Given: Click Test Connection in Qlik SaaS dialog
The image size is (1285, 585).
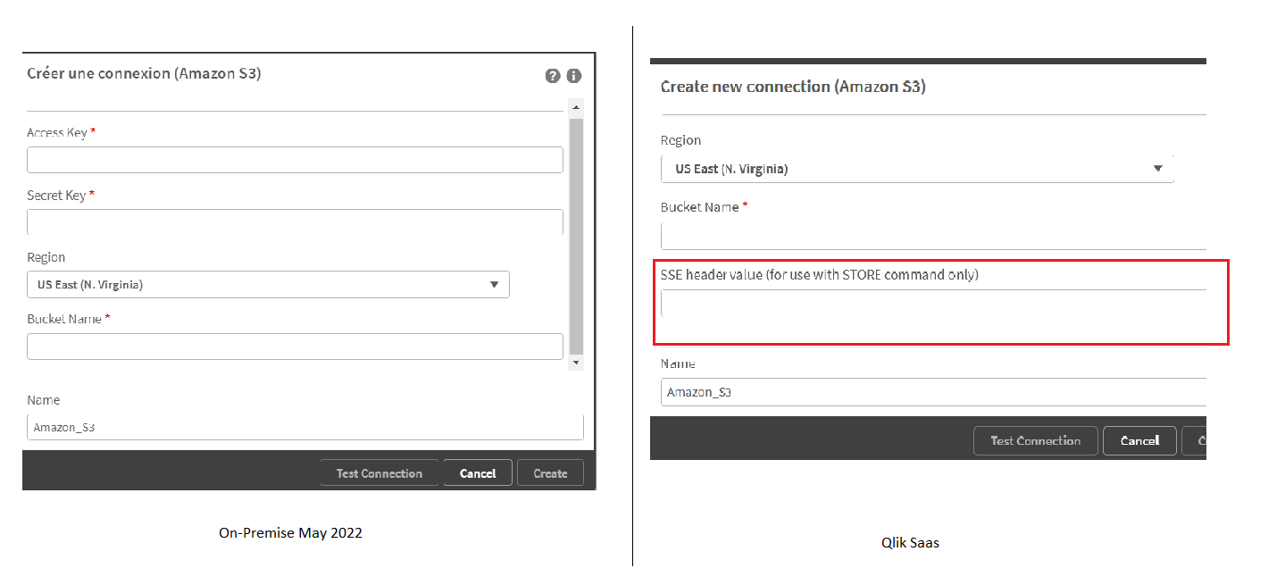Looking at the screenshot, I should [1036, 440].
